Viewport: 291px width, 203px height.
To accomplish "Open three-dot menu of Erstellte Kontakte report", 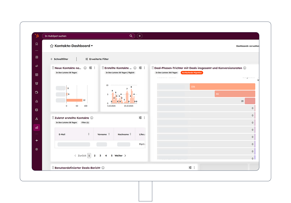I will (x=144, y=68).
